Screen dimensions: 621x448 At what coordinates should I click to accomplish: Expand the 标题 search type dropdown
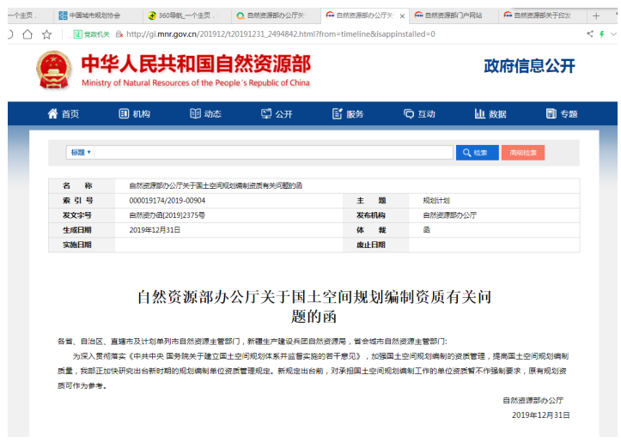[x=81, y=153]
